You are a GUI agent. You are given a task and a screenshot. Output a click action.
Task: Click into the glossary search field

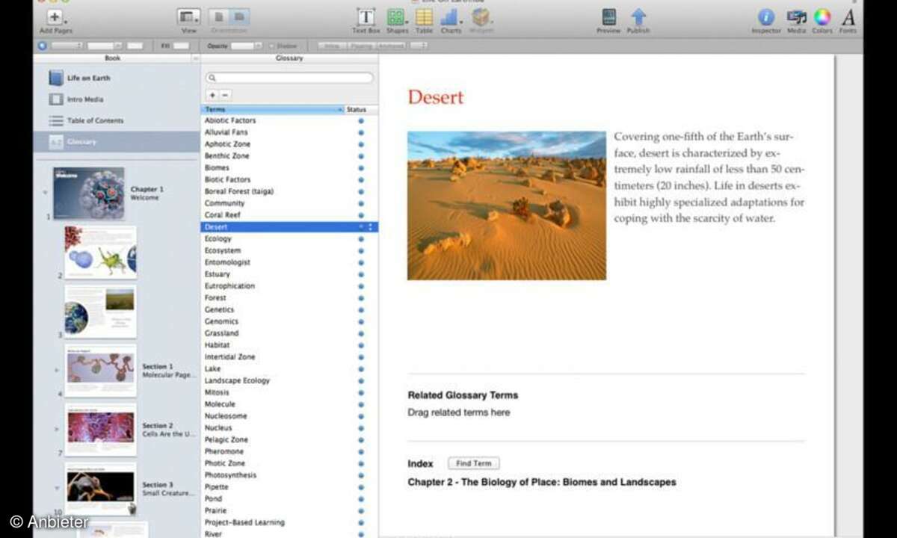click(289, 78)
